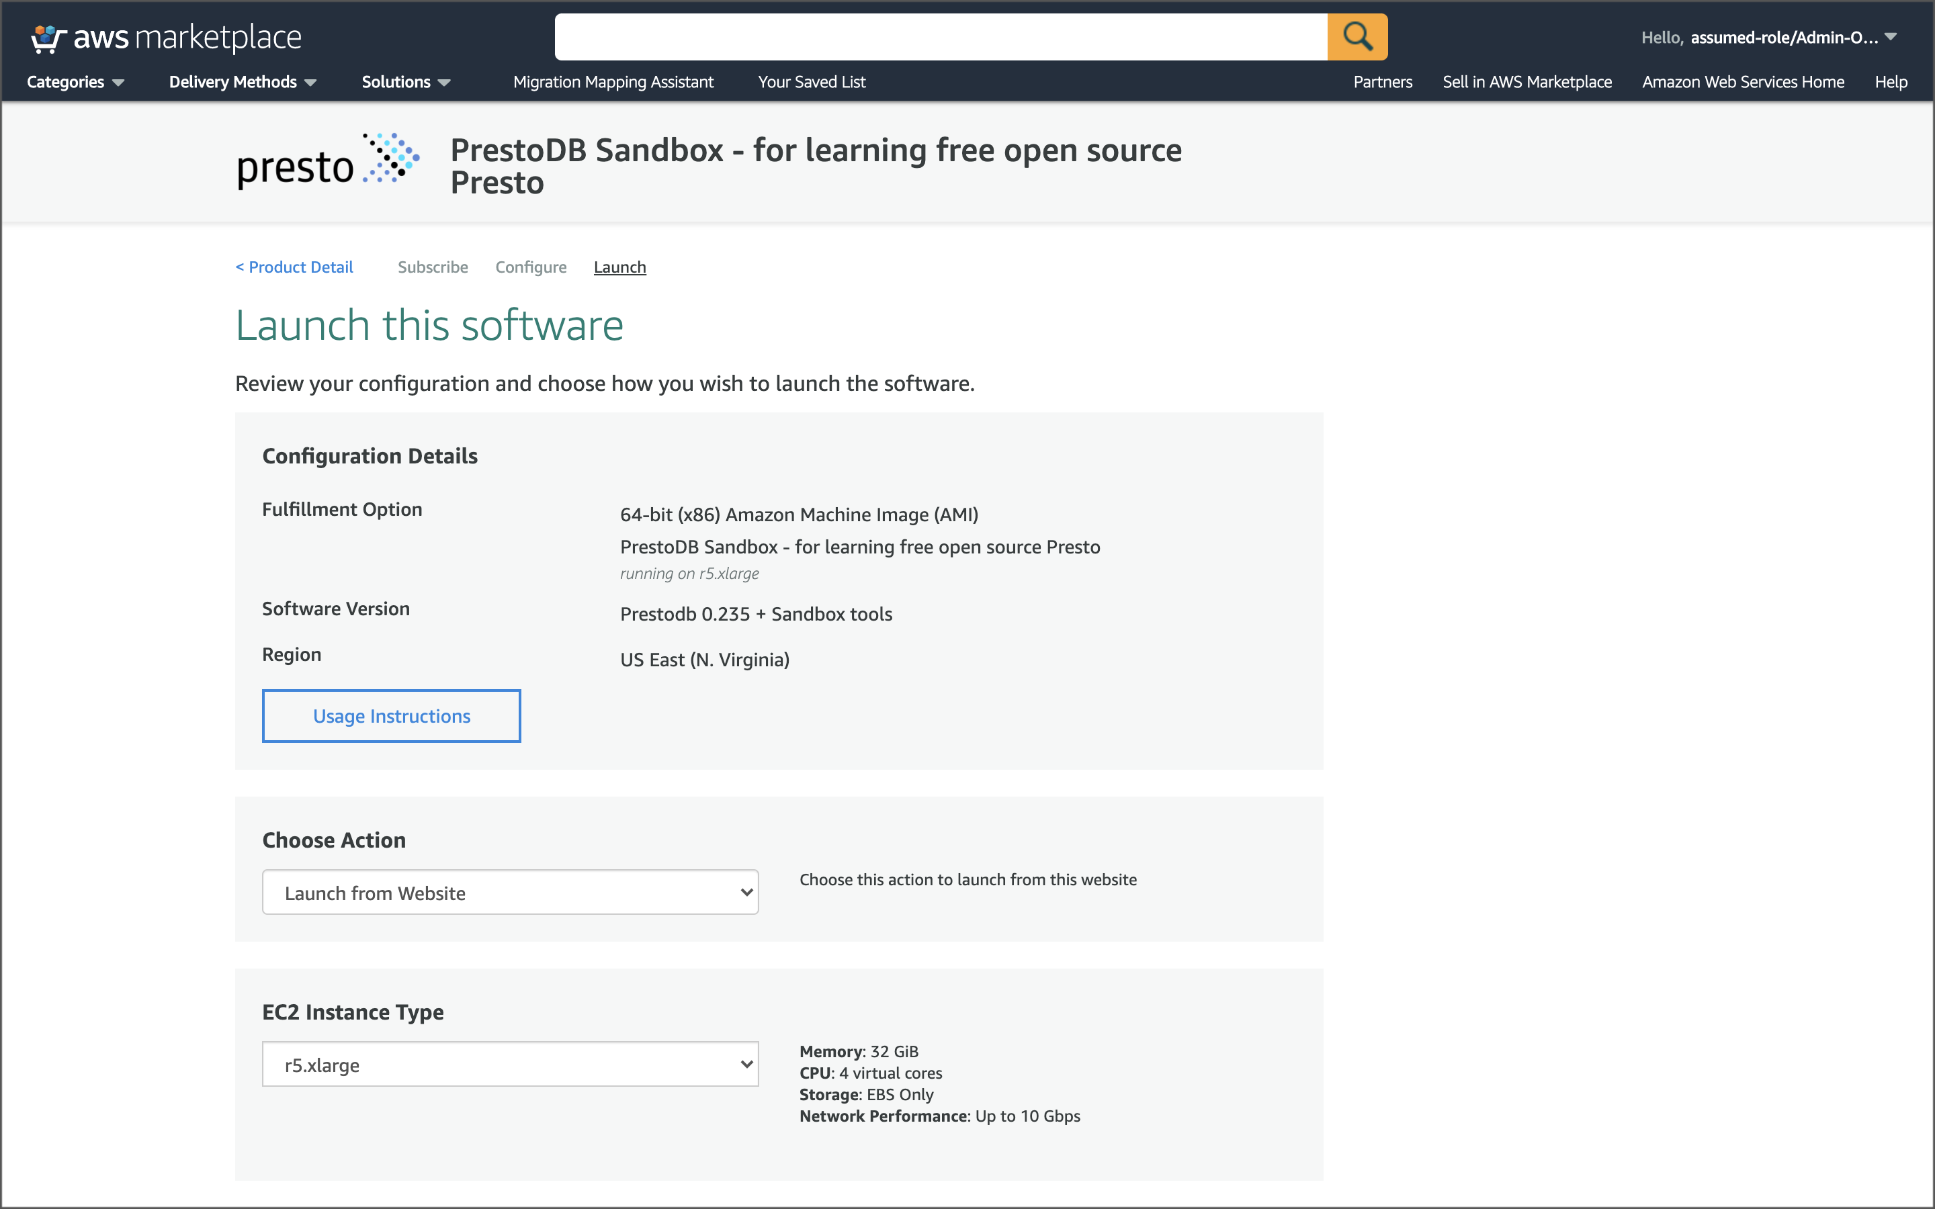Image resolution: width=1935 pixels, height=1209 pixels.
Task: Open the Solutions dropdown
Action: (405, 81)
